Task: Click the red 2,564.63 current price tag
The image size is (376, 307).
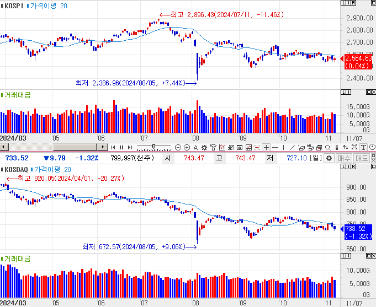Action: 358,62
